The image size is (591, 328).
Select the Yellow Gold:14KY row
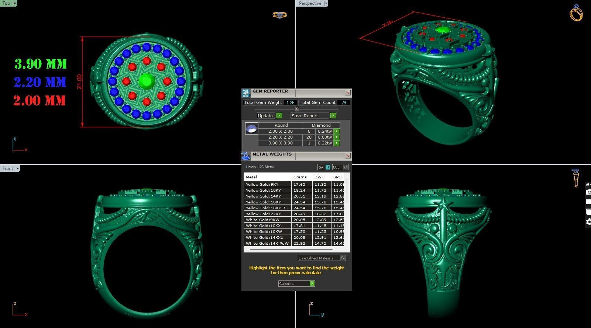(x=294, y=196)
